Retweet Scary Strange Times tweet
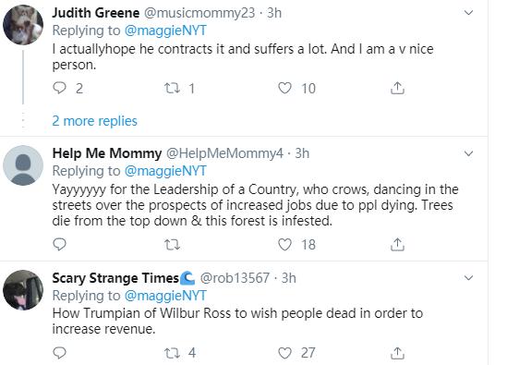The image size is (507, 365). pyautogui.click(x=172, y=353)
